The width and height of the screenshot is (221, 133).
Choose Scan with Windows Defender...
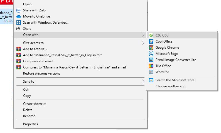click(81, 23)
